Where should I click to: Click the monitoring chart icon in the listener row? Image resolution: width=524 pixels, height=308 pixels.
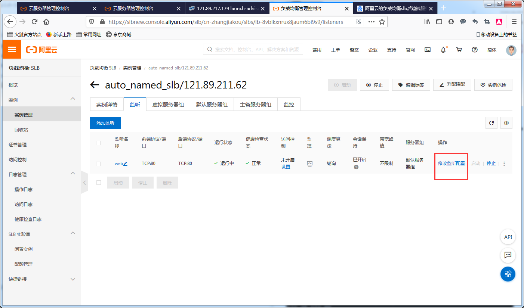tap(309, 164)
